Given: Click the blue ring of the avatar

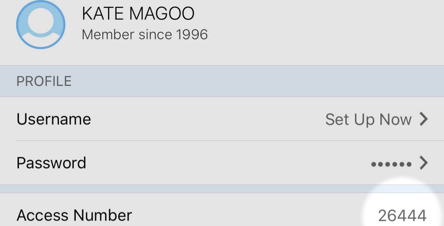Looking at the screenshot, I should click(18, 25).
